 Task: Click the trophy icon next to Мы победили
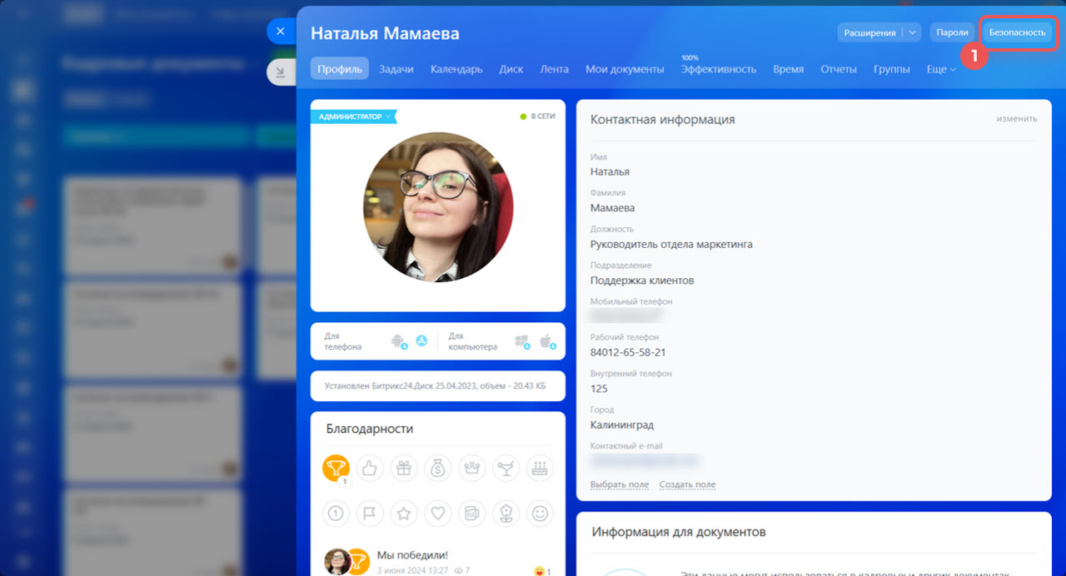[357, 562]
